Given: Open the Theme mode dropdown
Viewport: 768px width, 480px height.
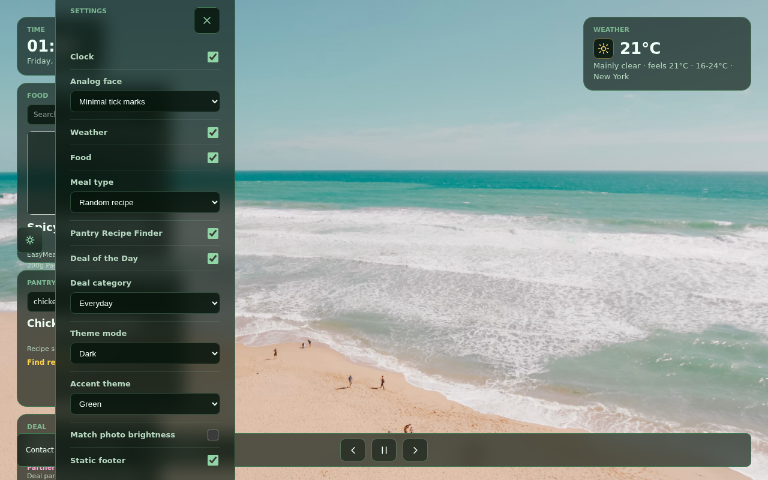Looking at the screenshot, I should pos(145,353).
